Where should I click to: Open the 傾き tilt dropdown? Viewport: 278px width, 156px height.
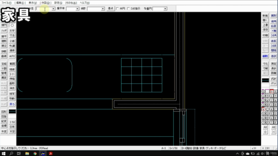(103, 9)
